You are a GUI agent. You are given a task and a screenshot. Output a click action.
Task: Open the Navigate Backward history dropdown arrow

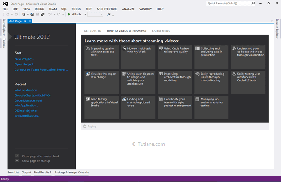[x=12, y=15]
